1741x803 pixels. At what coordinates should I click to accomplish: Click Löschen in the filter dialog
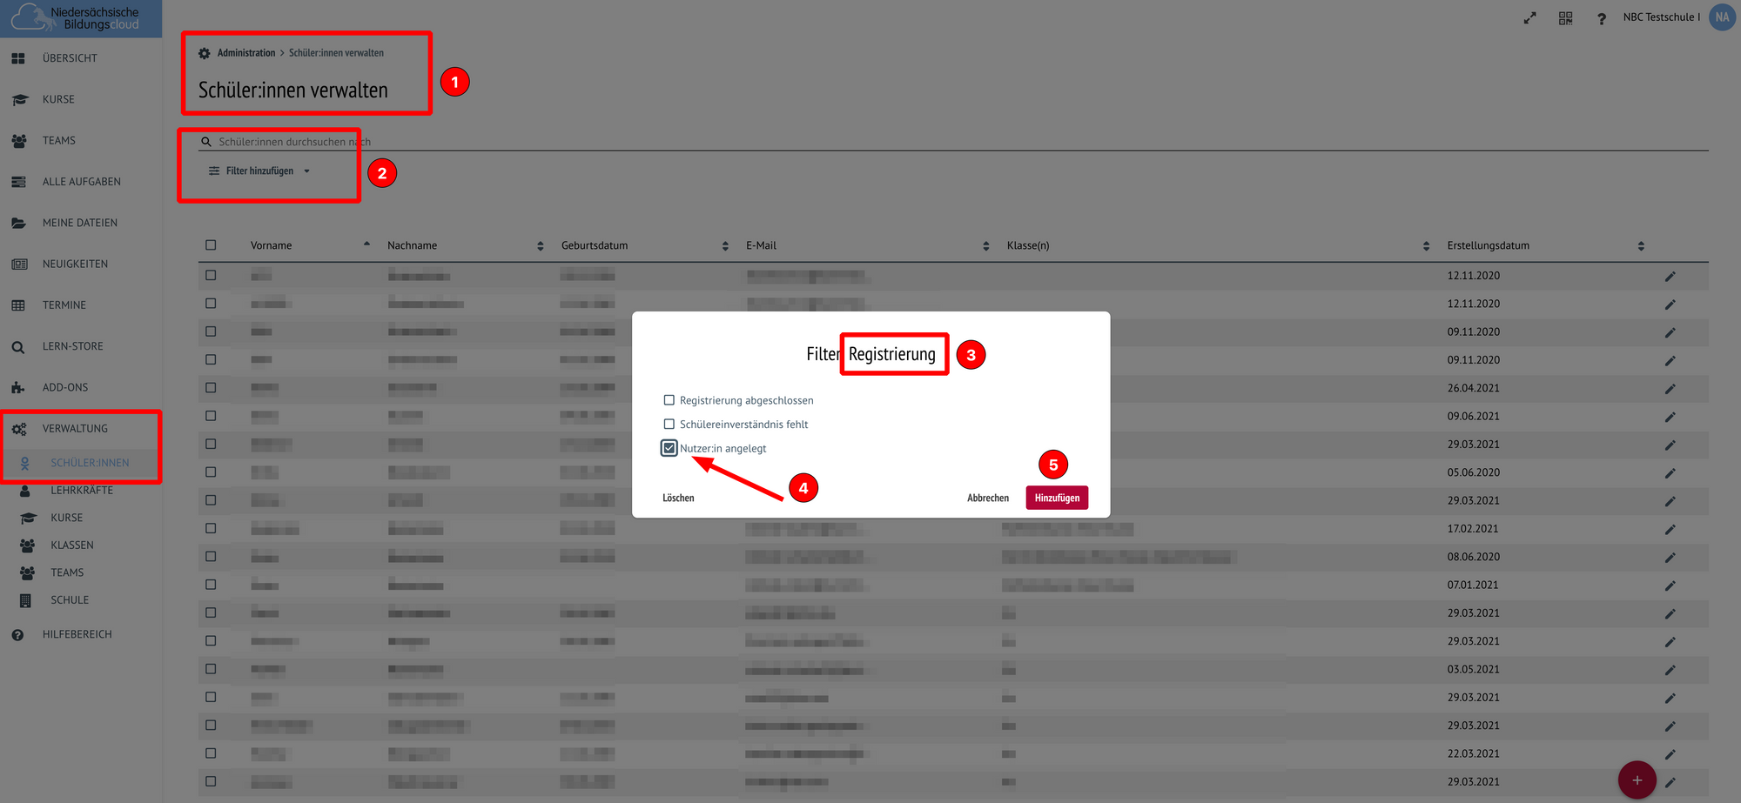click(678, 499)
